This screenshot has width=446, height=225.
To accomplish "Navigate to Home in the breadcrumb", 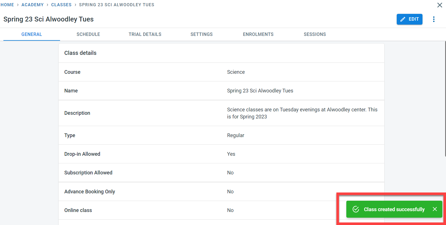I will click(7, 5).
